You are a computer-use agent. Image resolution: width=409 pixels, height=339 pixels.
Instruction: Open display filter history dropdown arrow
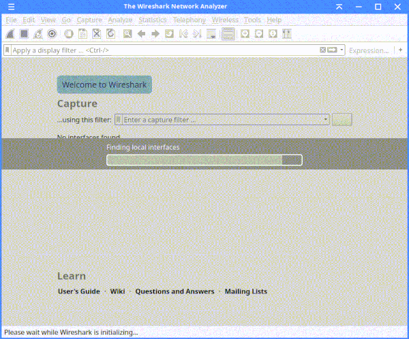click(x=342, y=50)
